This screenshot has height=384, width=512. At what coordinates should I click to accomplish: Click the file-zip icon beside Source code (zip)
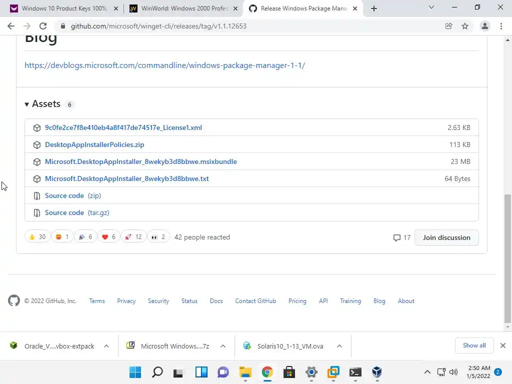[37, 196]
